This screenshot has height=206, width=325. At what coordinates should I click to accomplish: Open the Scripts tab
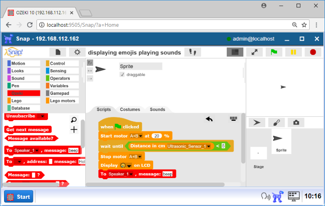(104, 109)
